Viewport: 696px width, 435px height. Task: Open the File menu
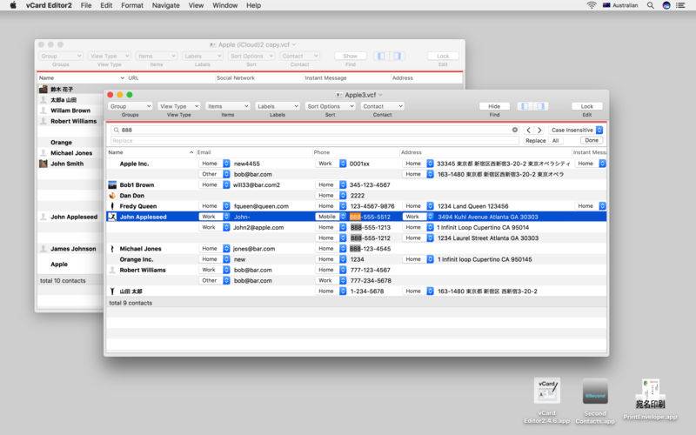[x=86, y=5]
